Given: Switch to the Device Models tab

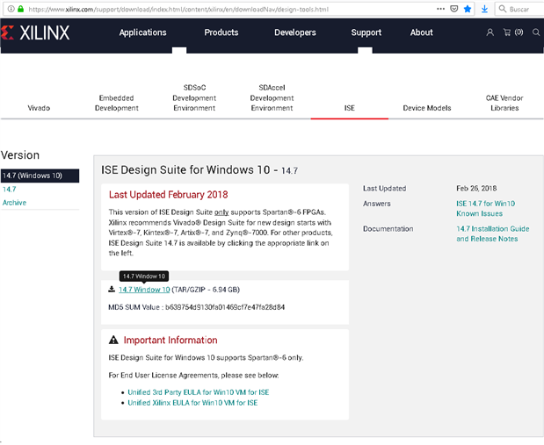Looking at the screenshot, I should click(426, 108).
